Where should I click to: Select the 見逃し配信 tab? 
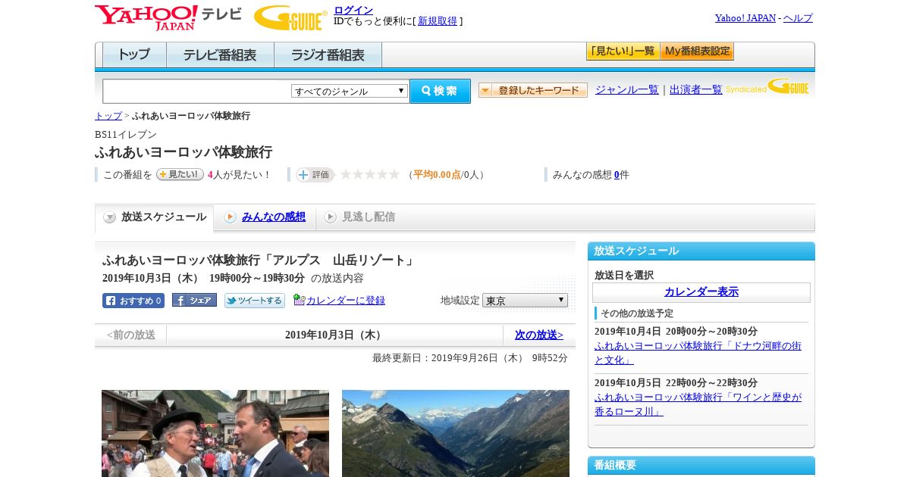(x=369, y=217)
